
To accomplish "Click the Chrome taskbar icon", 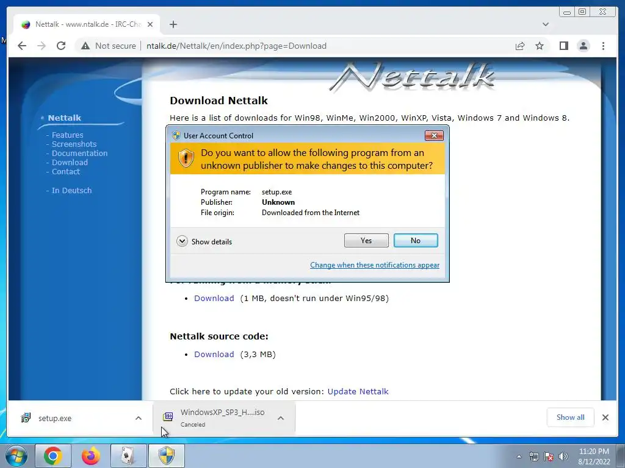I will coord(53,456).
